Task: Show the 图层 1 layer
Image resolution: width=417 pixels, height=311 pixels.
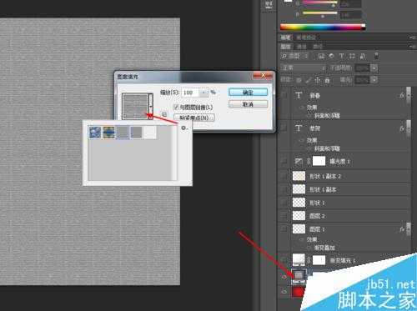Action: point(284,229)
